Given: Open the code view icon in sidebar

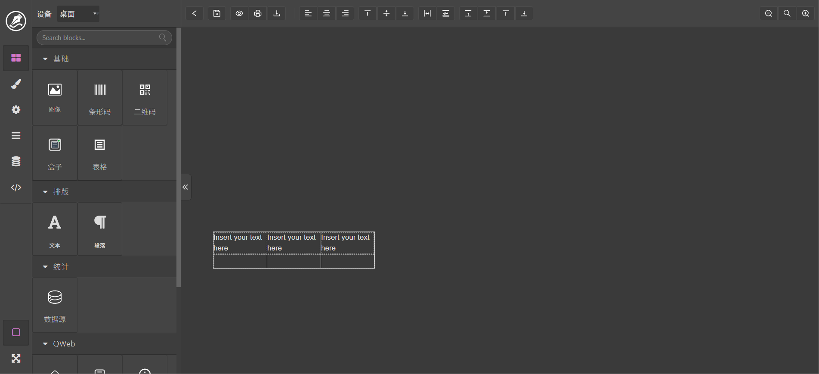Looking at the screenshot, I should [x=16, y=187].
